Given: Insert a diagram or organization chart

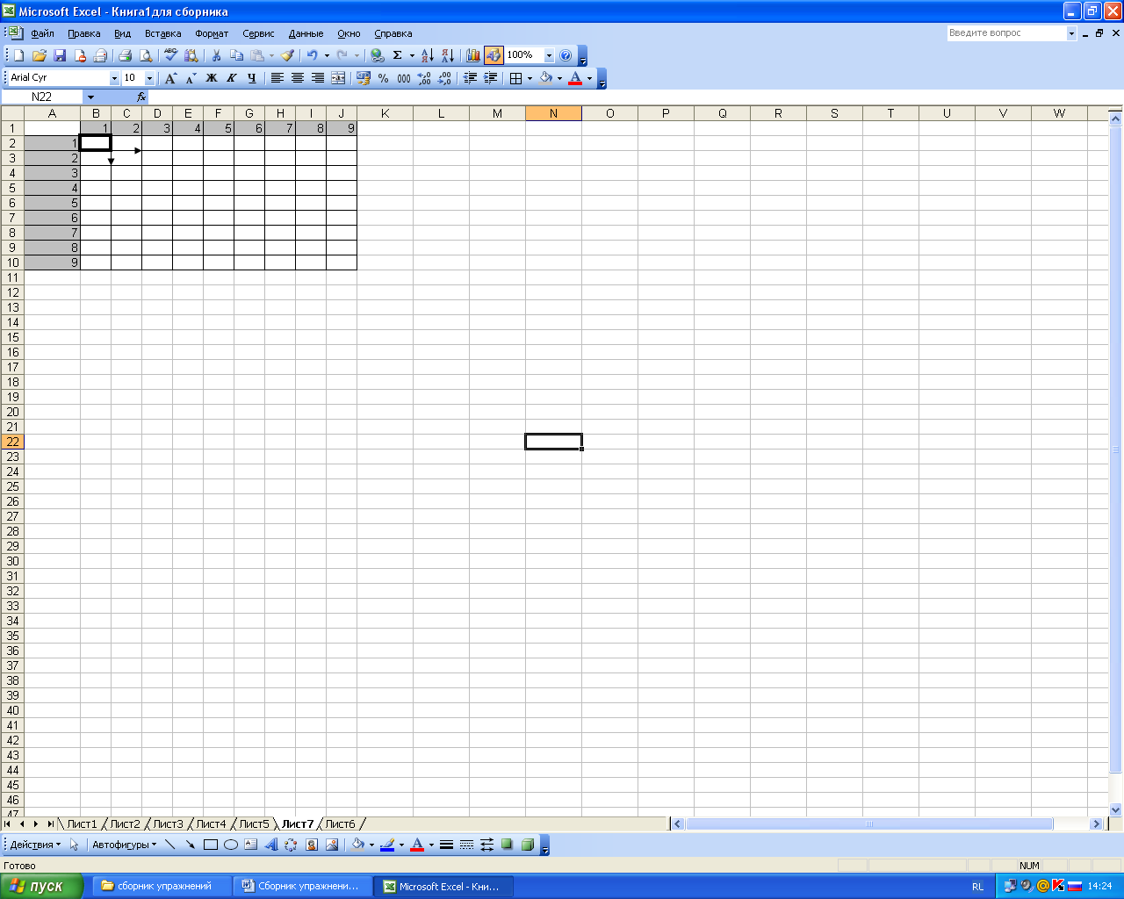Looking at the screenshot, I should coord(291,845).
